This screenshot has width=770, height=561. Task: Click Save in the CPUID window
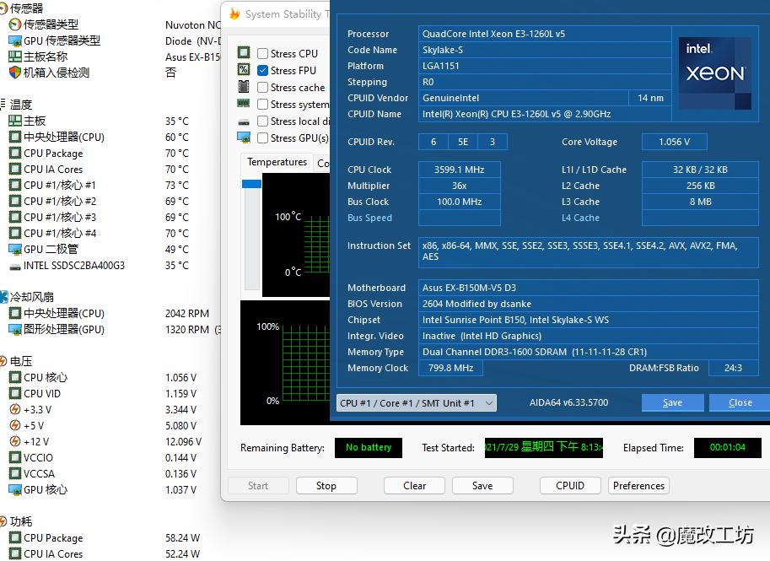click(672, 402)
